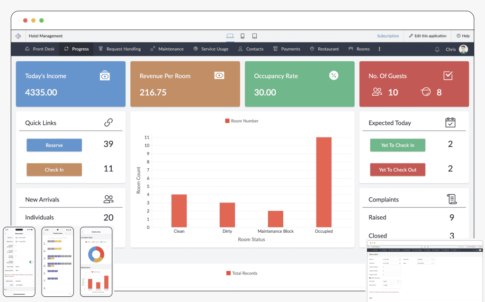Click the blue Reserve button
This screenshot has width=485, height=302.
click(x=54, y=145)
